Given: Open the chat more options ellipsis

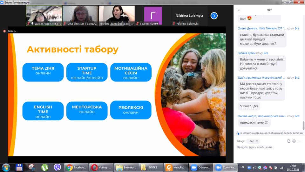Looking at the screenshot, I should [299, 141].
